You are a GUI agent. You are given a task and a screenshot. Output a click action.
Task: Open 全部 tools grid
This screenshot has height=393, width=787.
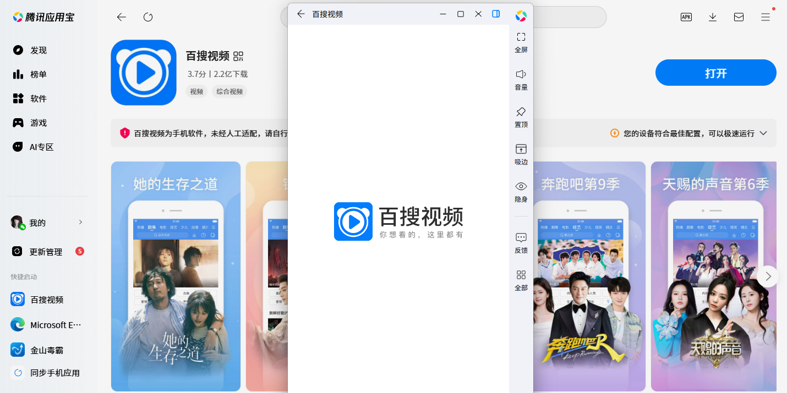pos(521,280)
